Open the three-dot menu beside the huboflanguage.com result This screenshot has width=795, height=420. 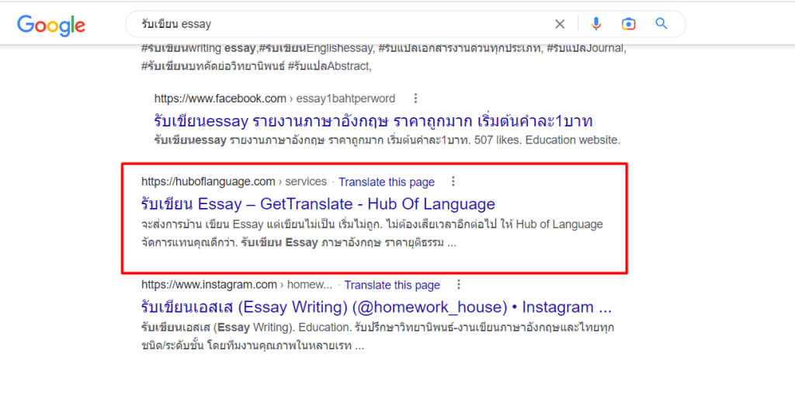(453, 182)
